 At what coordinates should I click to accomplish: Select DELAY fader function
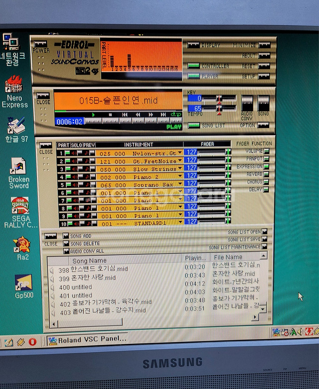click(266, 190)
